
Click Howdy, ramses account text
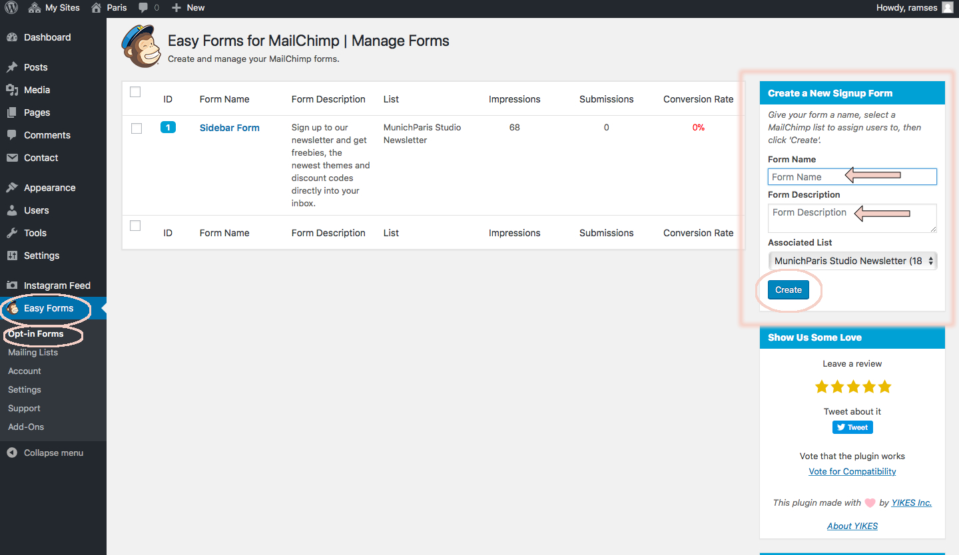(x=907, y=8)
